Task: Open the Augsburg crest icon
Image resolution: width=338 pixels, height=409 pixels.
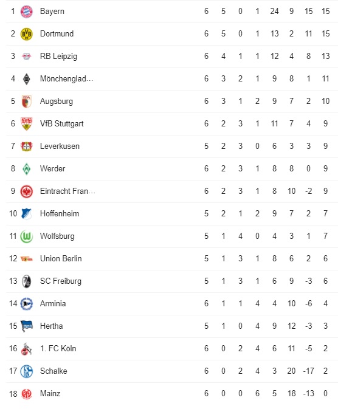Action: click(26, 101)
